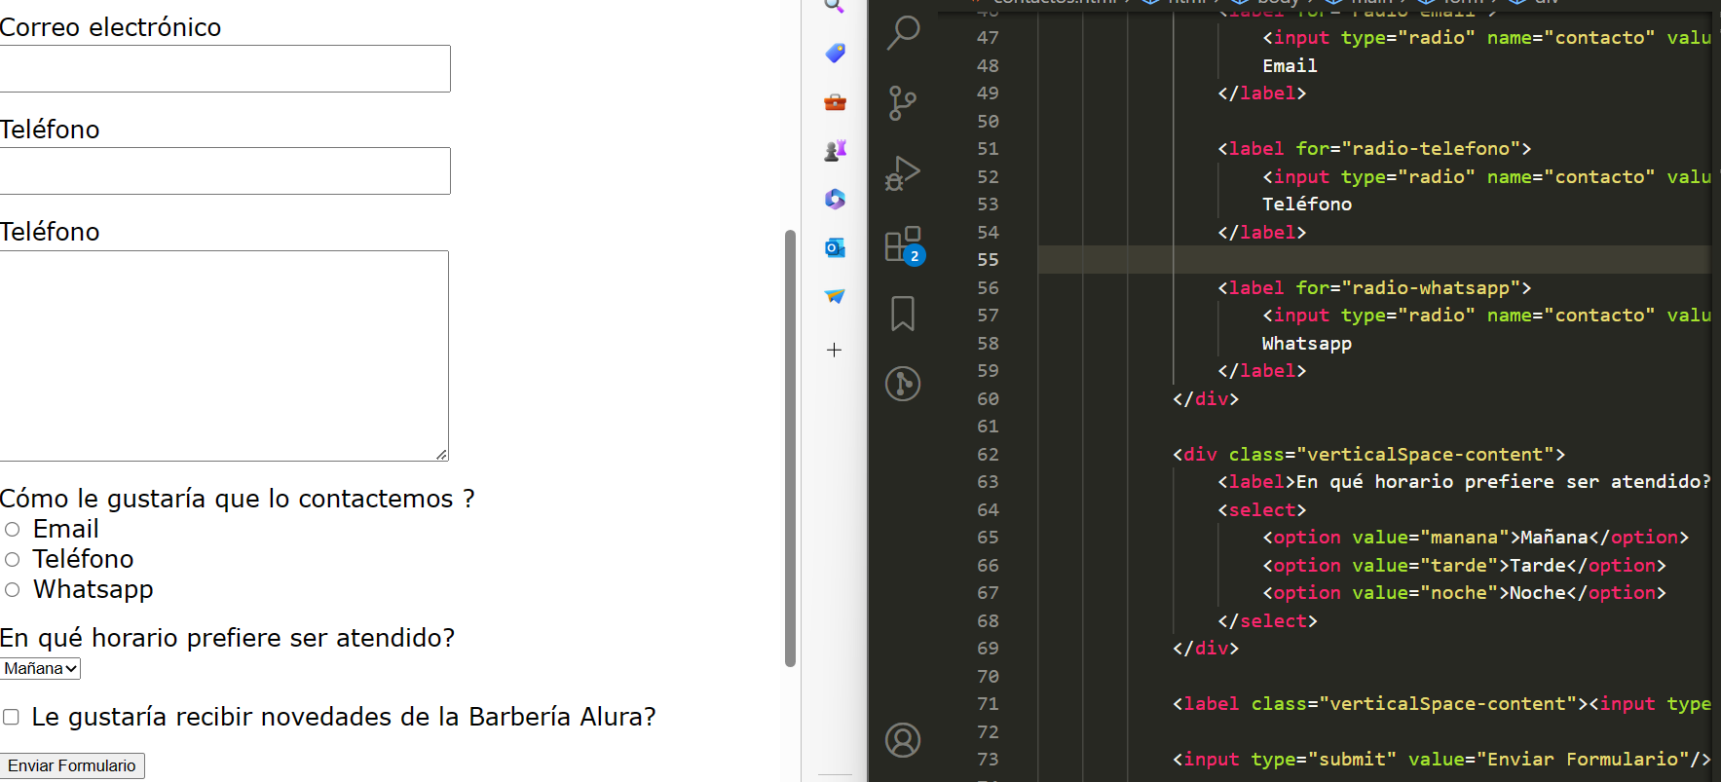Select the Email radio button
This screenshot has height=782, width=1721.
click(13, 530)
